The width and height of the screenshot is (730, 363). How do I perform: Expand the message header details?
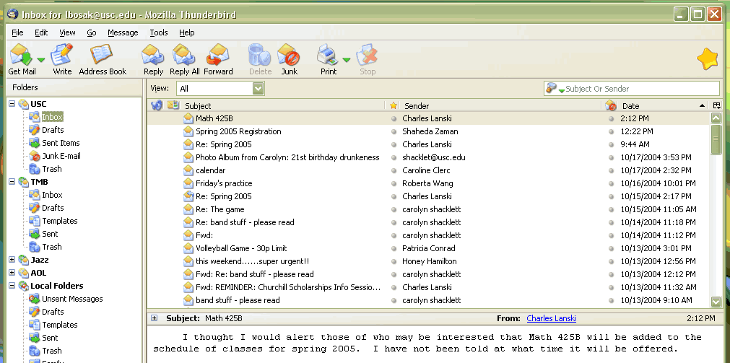click(154, 318)
